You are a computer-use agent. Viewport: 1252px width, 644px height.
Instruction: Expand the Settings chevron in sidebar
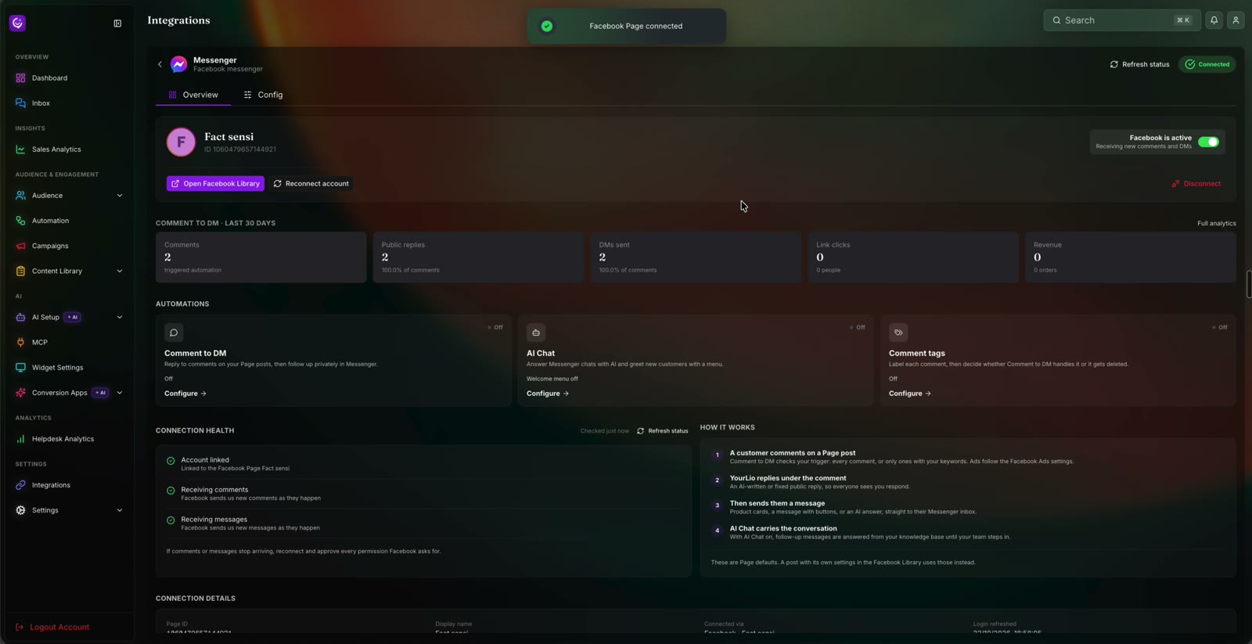(x=120, y=510)
